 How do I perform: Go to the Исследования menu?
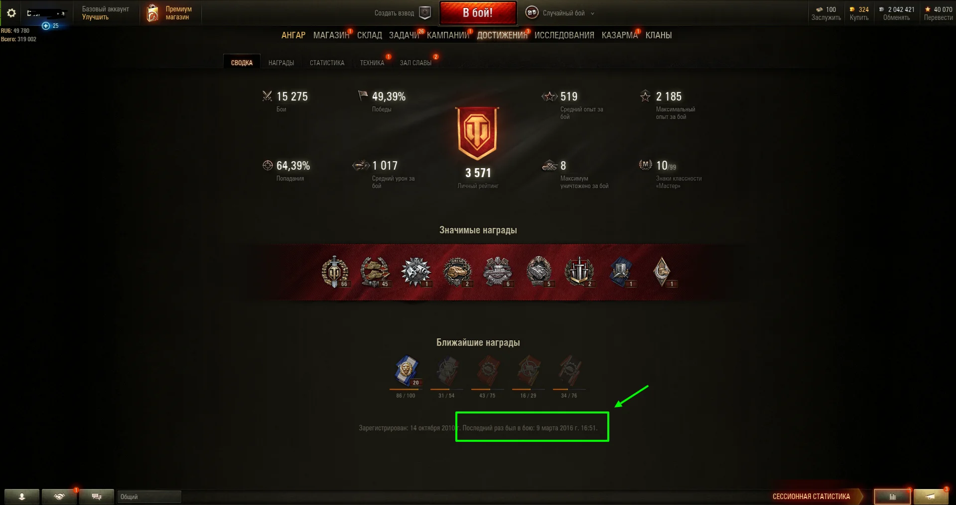pyautogui.click(x=564, y=35)
